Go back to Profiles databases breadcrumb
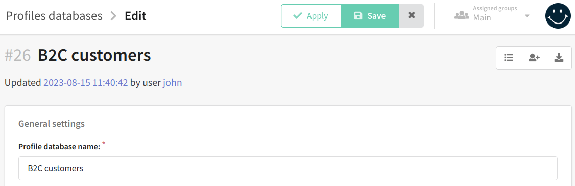 (x=54, y=16)
